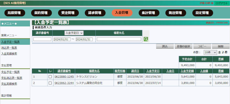Sort by 入金額 column header
Image resolution: width=230 pixels, height=104 pixels.
point(204,71)
